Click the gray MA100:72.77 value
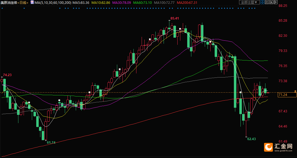297x158 pixels. (164, 3)
